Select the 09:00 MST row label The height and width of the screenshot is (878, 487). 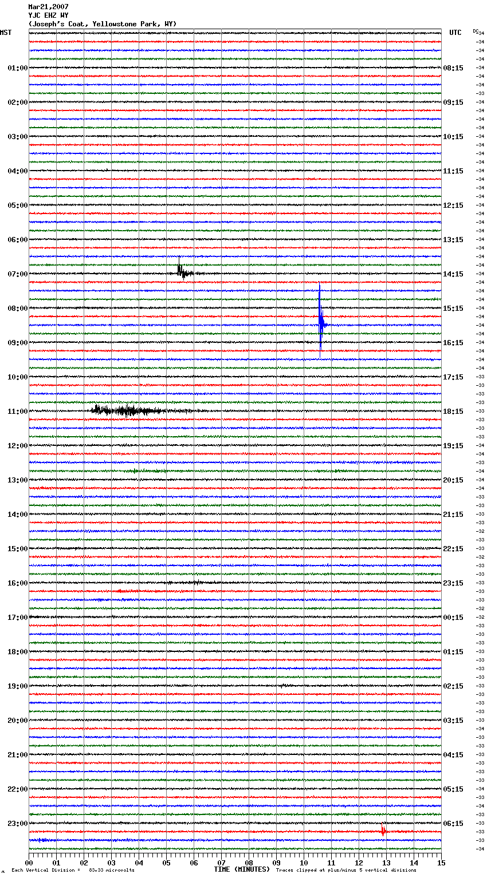pyautogui.click(x=17, y=343)
